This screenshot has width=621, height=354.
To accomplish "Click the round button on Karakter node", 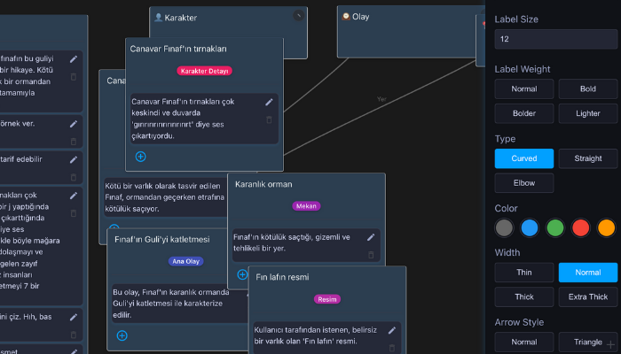I will pos(299,15).
